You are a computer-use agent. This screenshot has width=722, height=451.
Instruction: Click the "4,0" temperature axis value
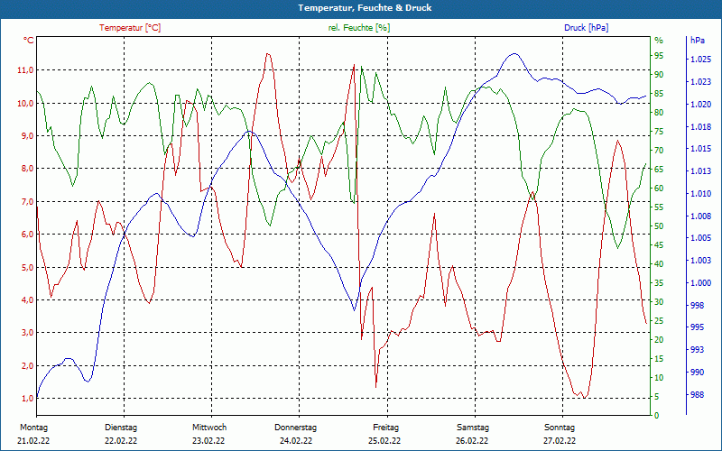click(x=27, y=300)
